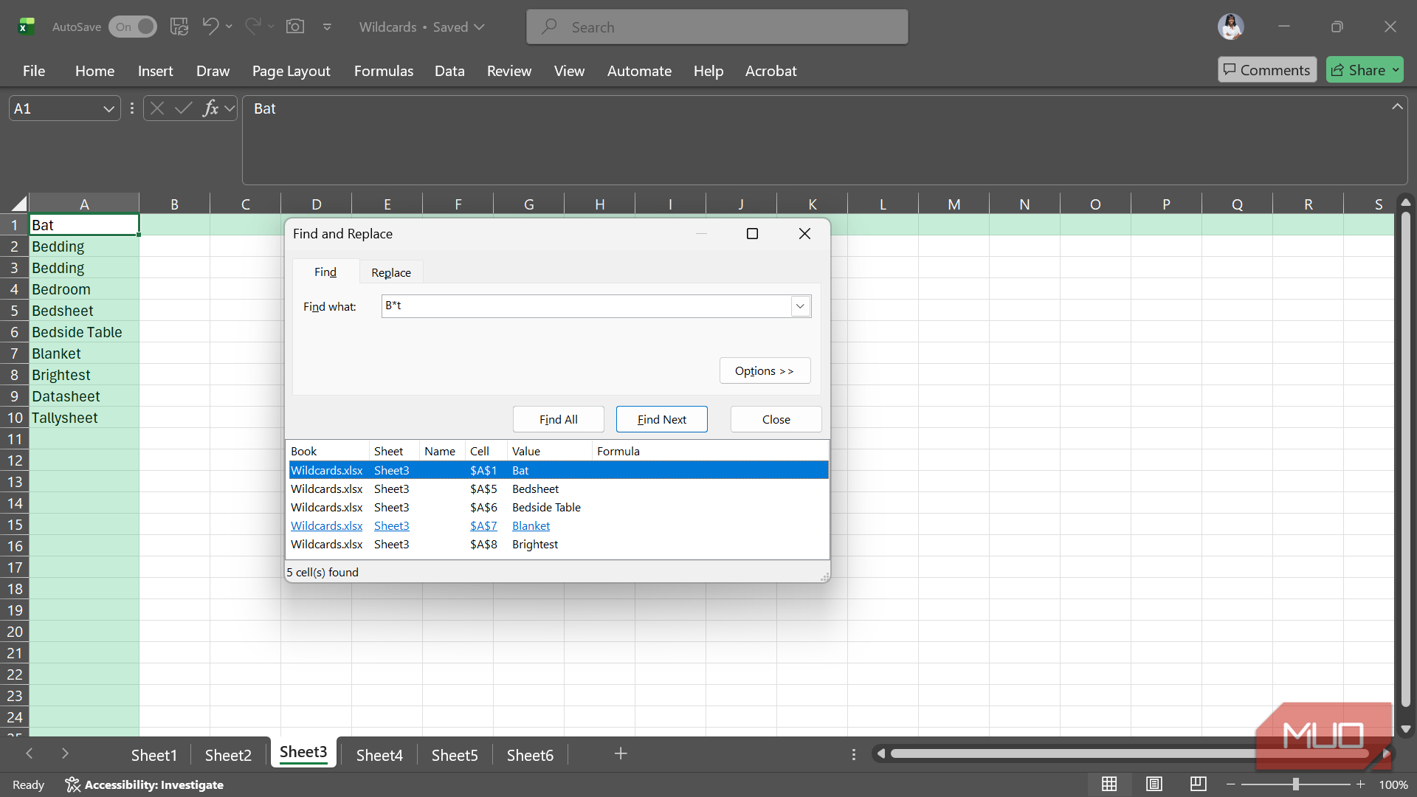The height and width of the screenshot is (797, 1417).
Task: Expand Options in Find and Replace
Action: [765, 370]
